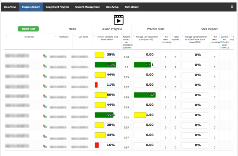Sort by Last Name column arrow

click(x=75, y=36)
